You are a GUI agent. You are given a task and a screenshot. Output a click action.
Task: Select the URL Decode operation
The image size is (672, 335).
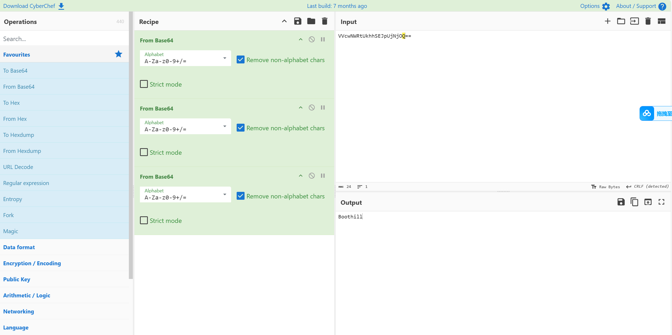(x=64, y=167)
